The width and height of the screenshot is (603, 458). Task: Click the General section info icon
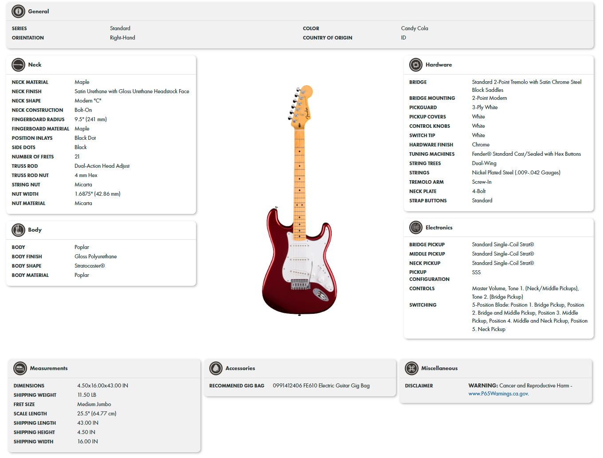(x=18, y=11)
